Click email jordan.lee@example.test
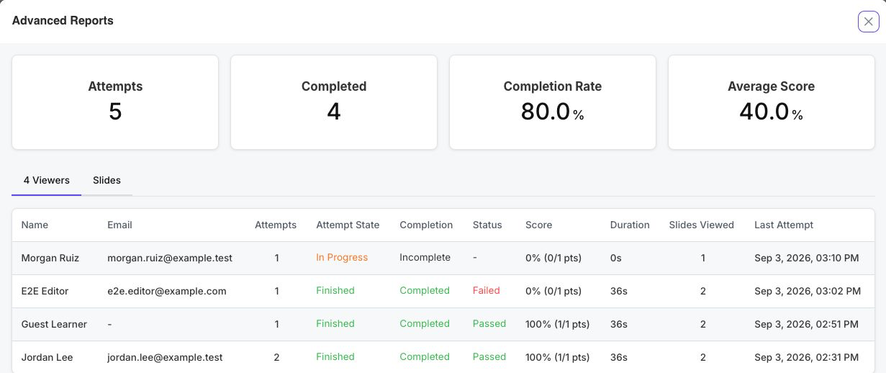 click(165, 357)
